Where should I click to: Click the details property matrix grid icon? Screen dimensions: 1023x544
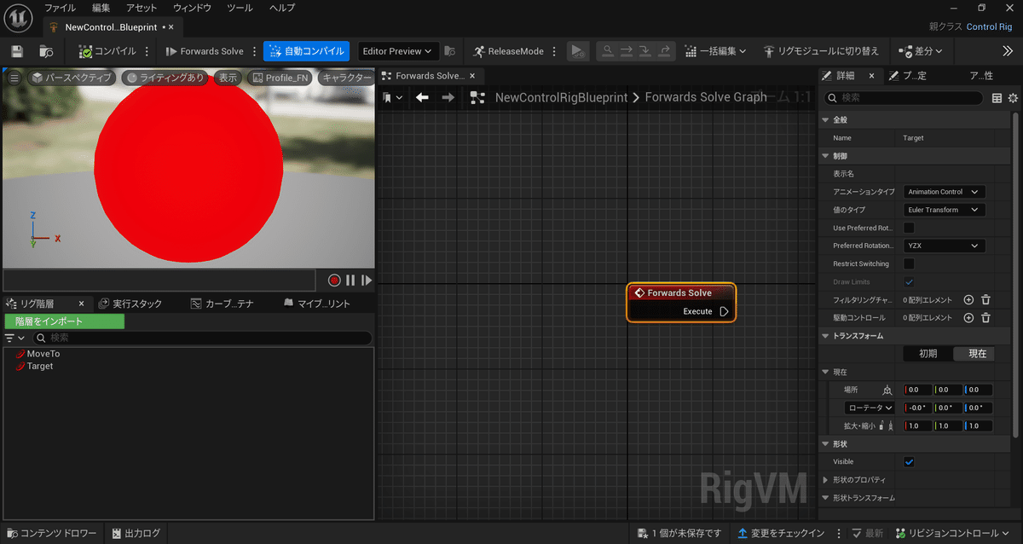[x=997, y=98]
